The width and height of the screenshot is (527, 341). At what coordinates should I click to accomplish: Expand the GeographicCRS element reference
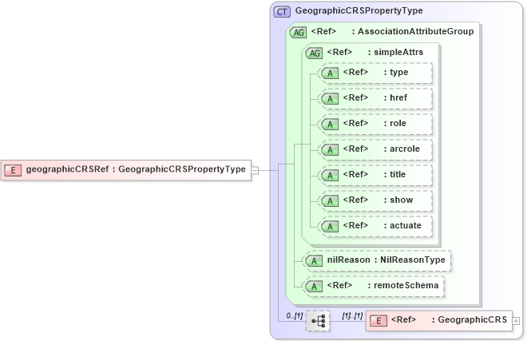pyautogui.click(x=517, y=321)
